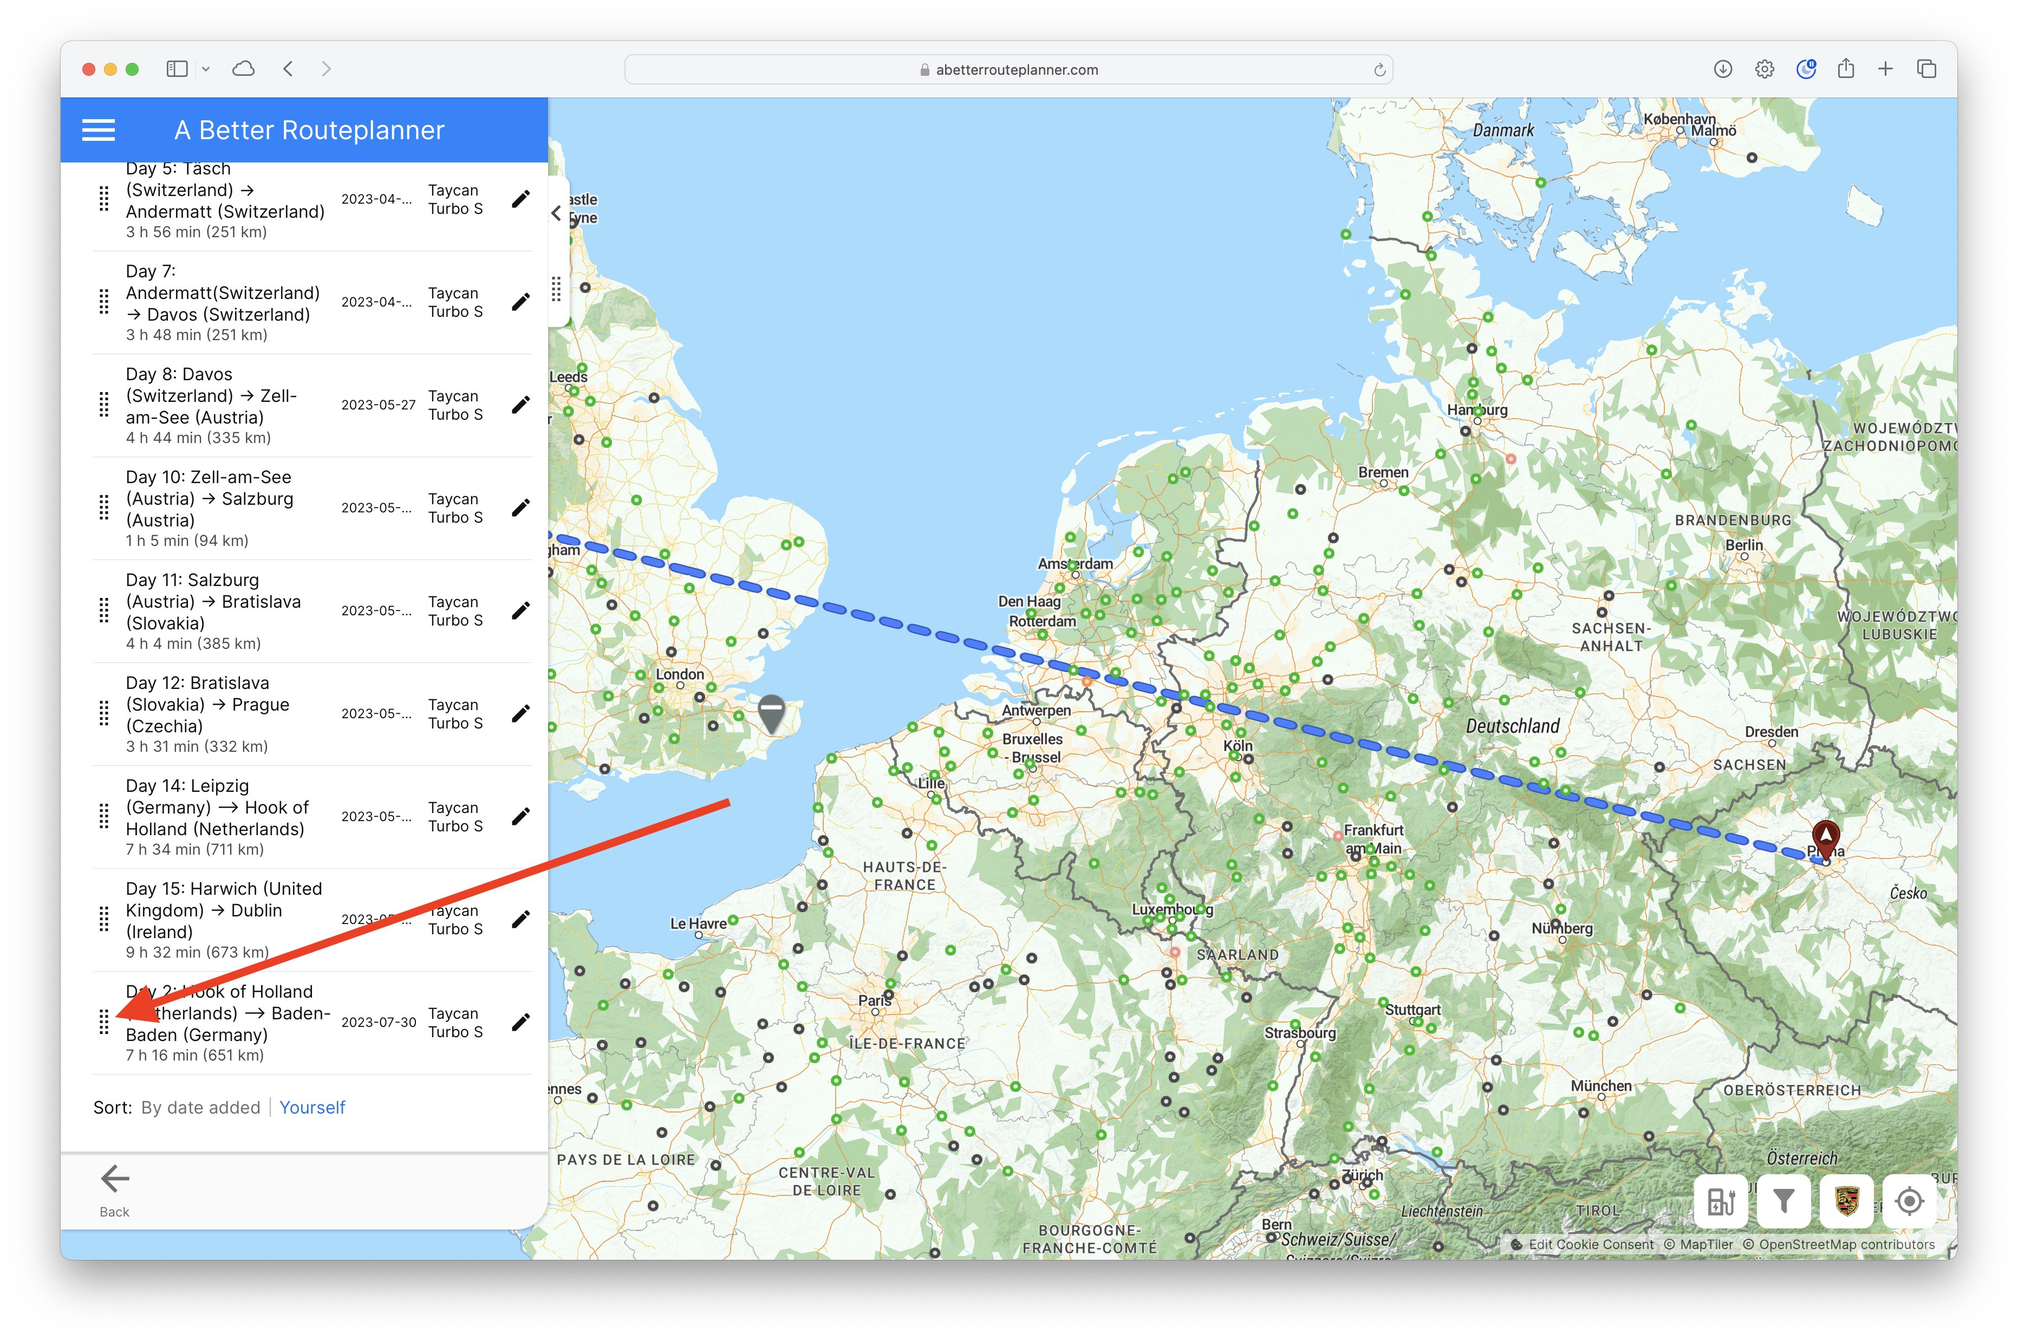Click the side panel resize grip dots
2018x1340 pixels.
pos(556,290)
